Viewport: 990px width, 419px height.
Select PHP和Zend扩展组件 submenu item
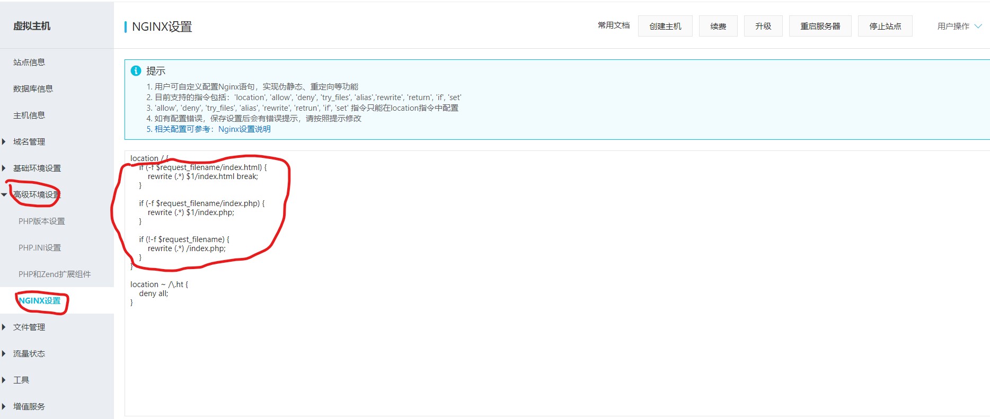click(55, 274)
